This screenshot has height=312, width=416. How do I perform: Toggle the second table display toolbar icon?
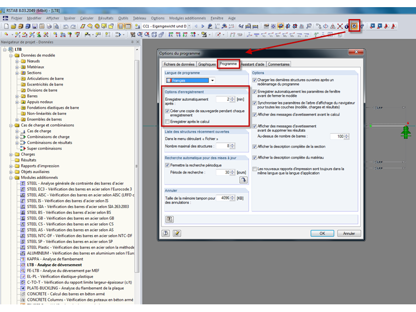(128, 26)
